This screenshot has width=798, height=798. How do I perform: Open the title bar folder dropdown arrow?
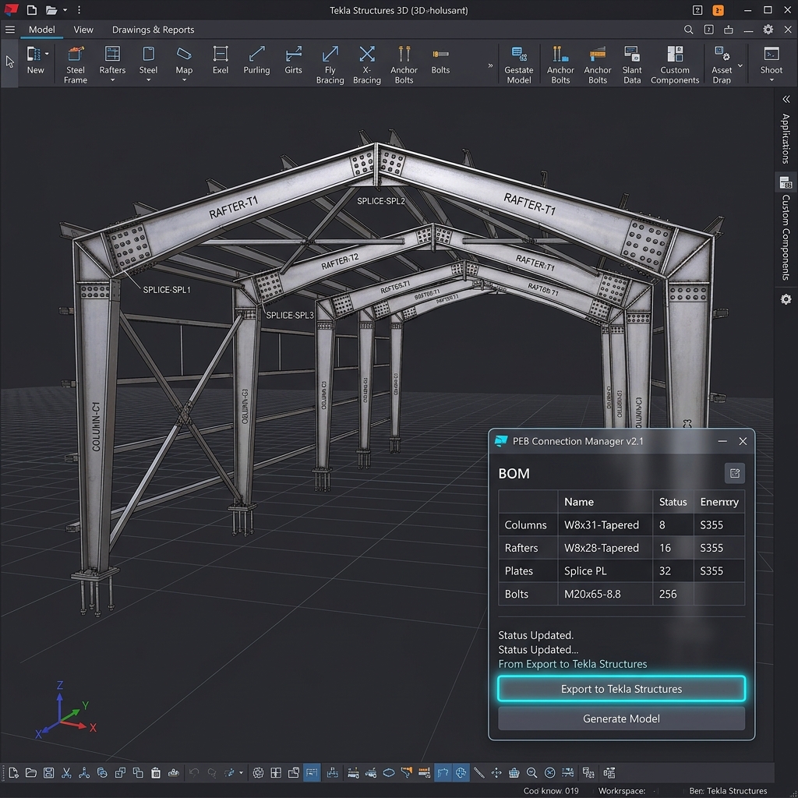click(65, 9)
